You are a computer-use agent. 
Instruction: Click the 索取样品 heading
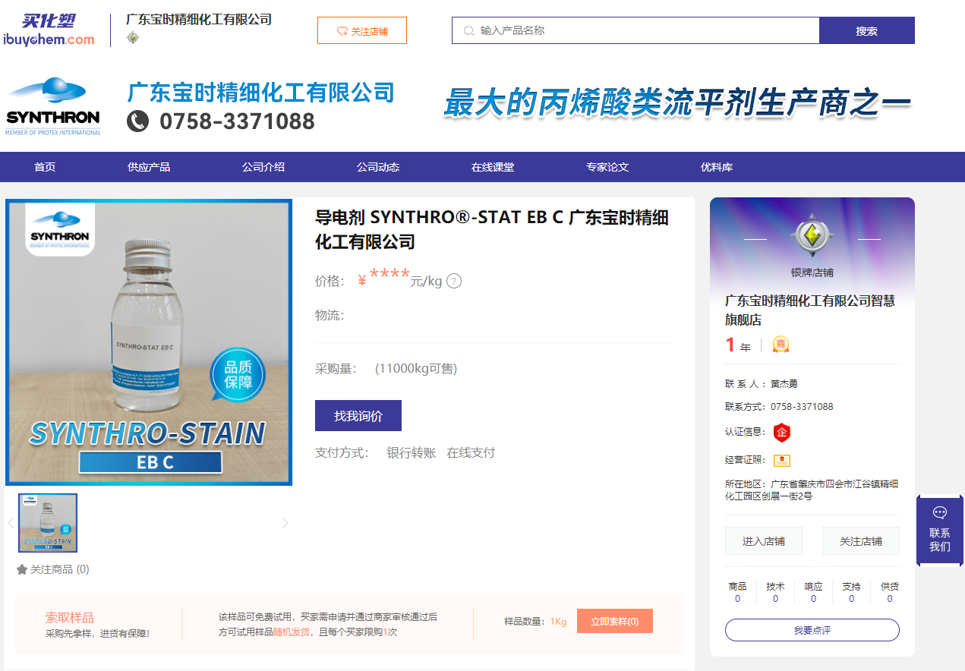pos(70,618)
